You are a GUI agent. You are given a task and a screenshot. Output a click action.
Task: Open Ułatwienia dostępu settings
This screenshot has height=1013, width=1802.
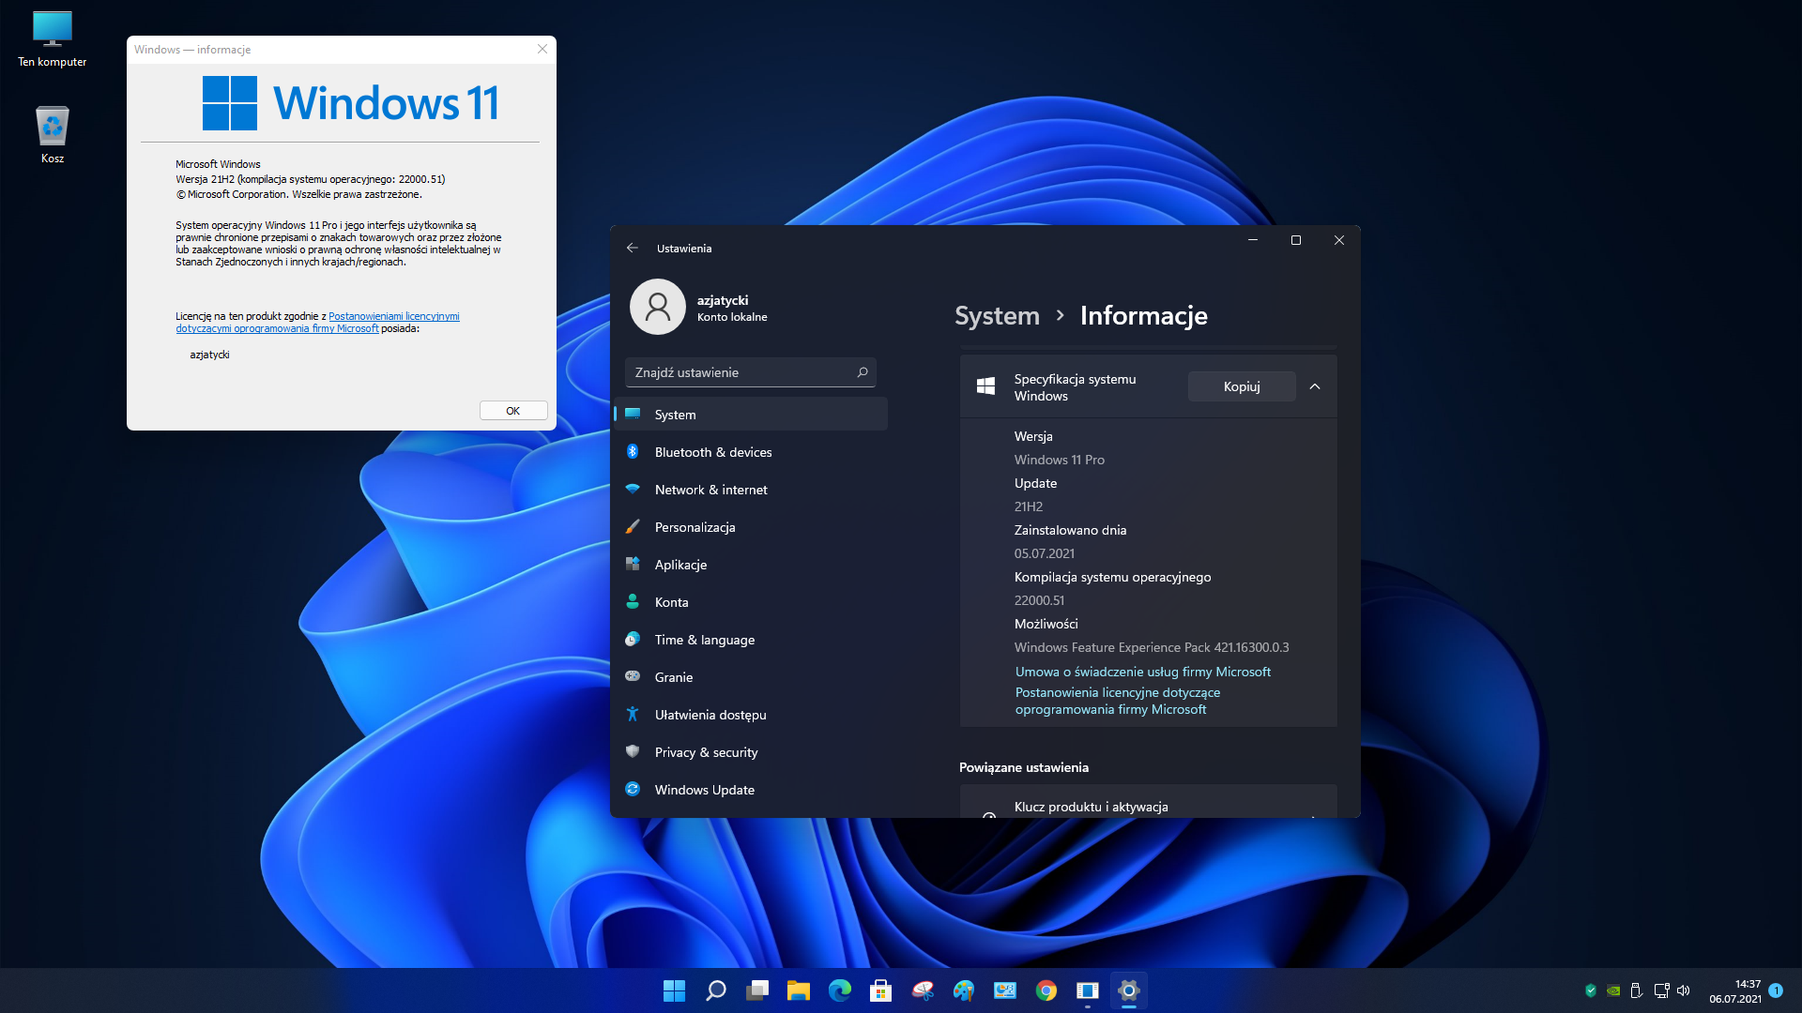coord(752,715)
